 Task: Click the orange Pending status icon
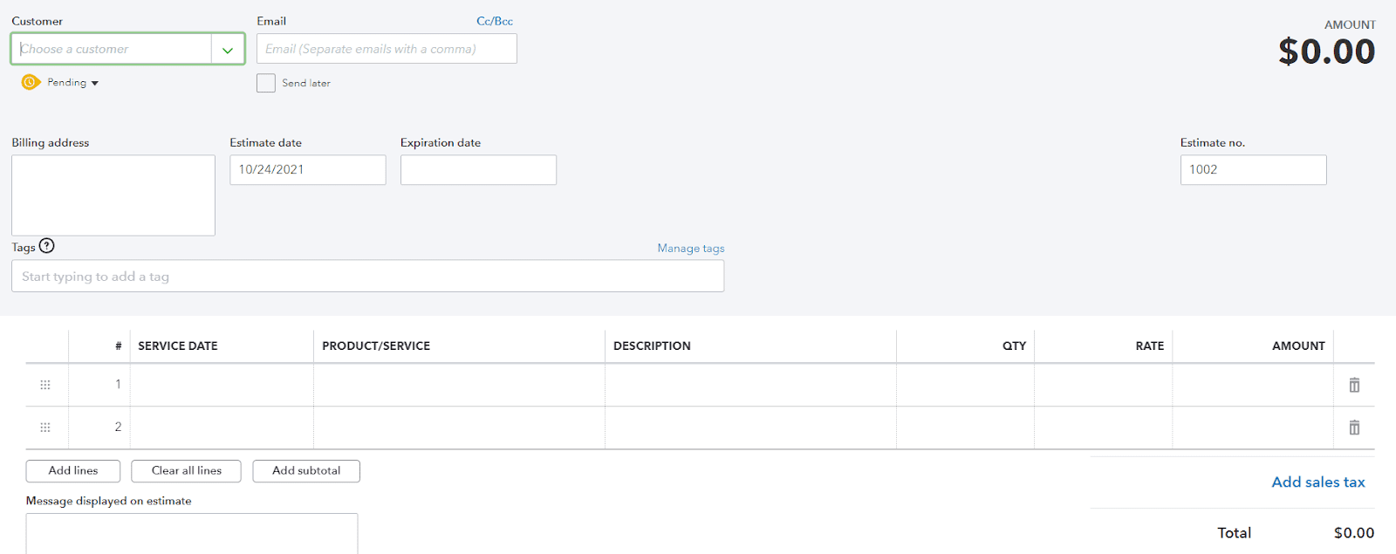point(31,82)
